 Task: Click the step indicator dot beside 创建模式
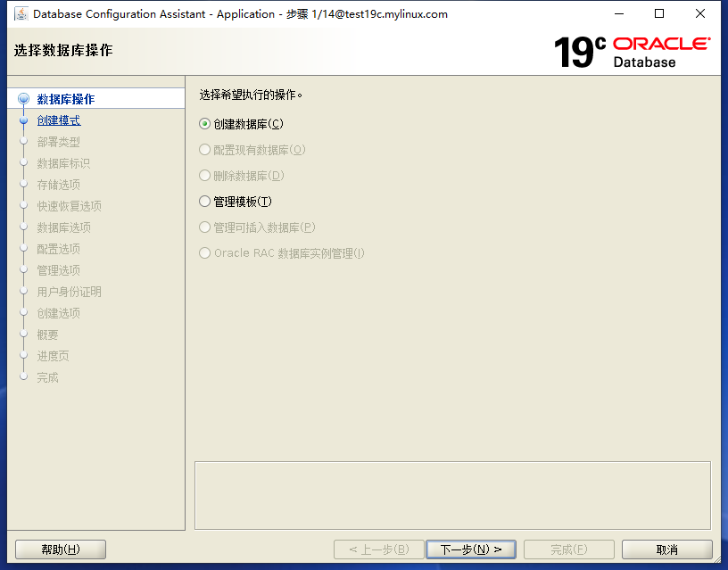[25, 120]
